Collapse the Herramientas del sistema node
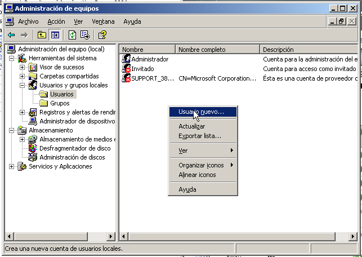This screenshot has height=257, width=362. click(11, 58)
